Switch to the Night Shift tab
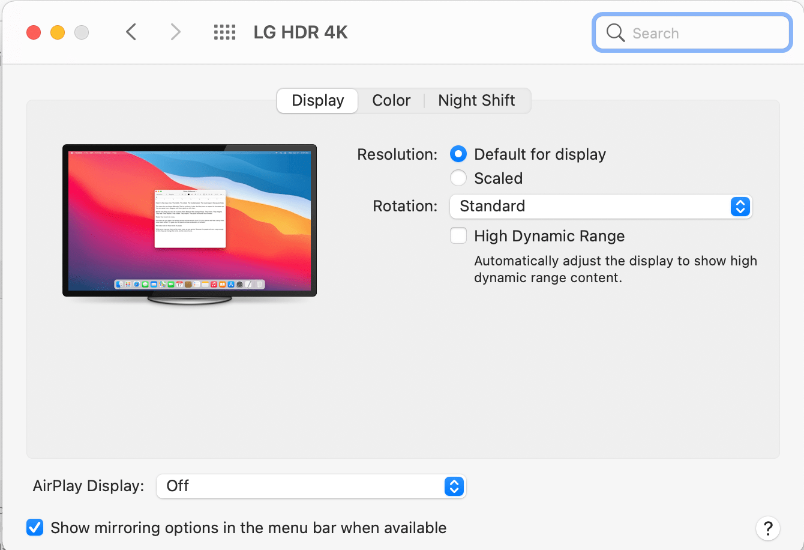 [x=476, y=100]
